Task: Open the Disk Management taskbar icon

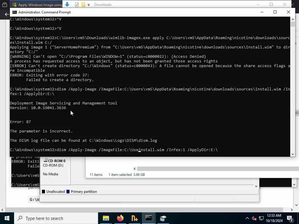Action: point(163,218)
